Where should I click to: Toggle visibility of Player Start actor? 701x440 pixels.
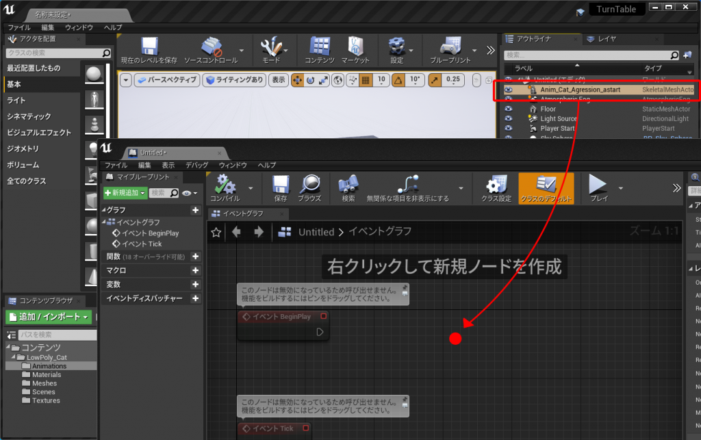tap(509, 128)
